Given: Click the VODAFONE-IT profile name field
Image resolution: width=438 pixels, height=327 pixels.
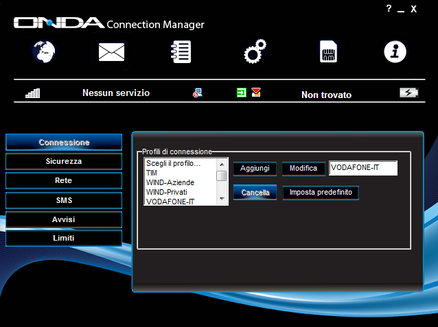Looking at the screenshot, I should tap(363, 168).
